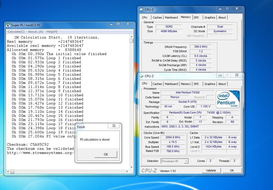Switch to Caches tab in front CPU-Z window

click(x=157, y=84)
